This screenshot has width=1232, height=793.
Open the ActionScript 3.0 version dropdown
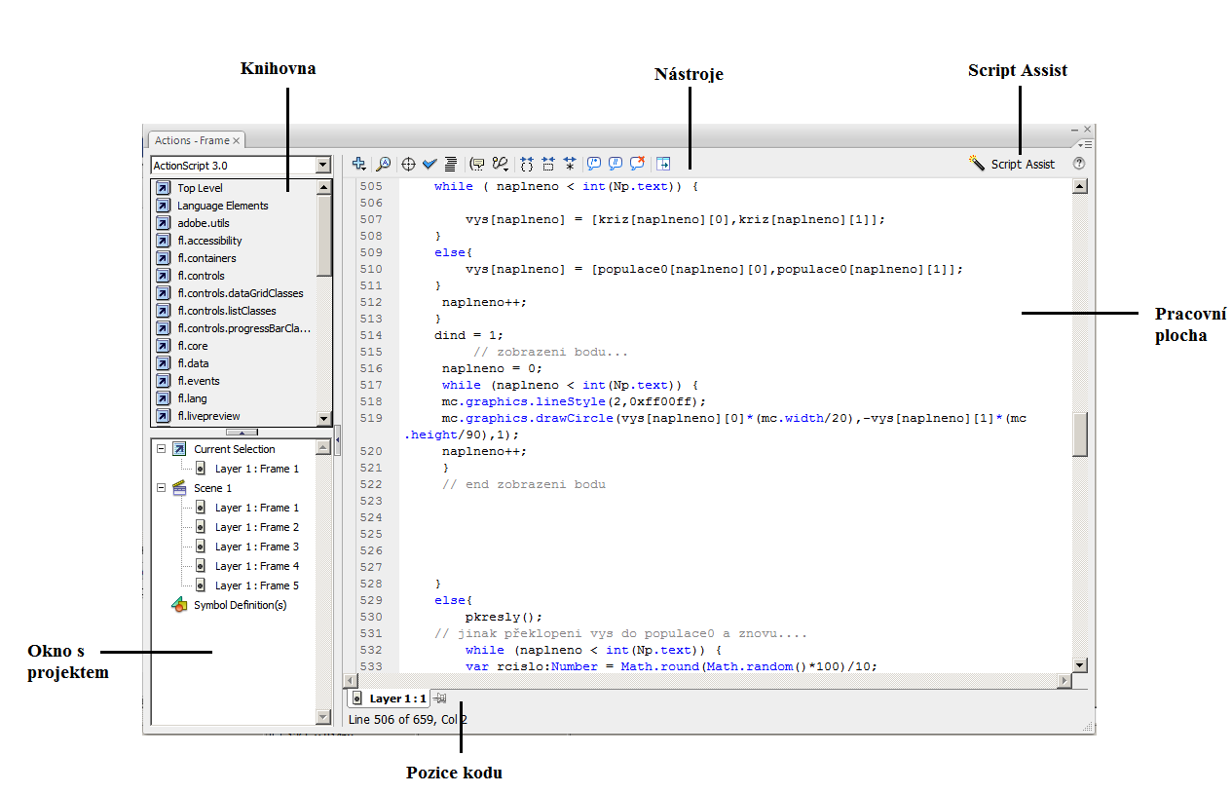pyautogui.click(x=323, y=166)
